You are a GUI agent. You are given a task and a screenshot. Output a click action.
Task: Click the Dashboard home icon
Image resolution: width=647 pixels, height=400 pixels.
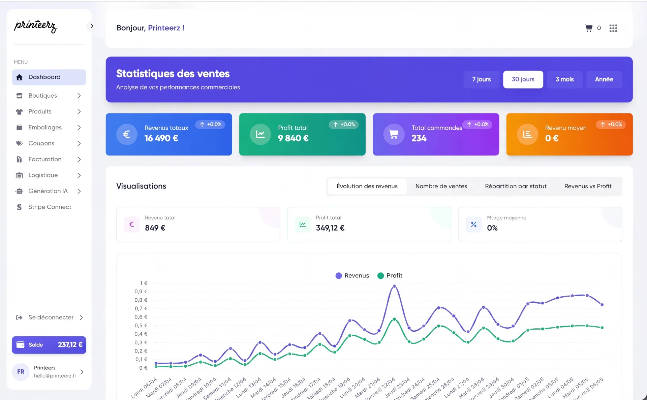20,77
